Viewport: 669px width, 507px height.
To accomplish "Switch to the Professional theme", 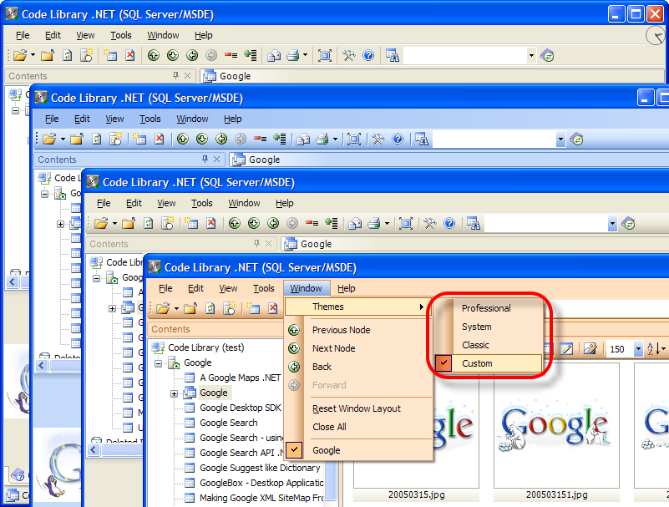I will click(x=489, y=308).
